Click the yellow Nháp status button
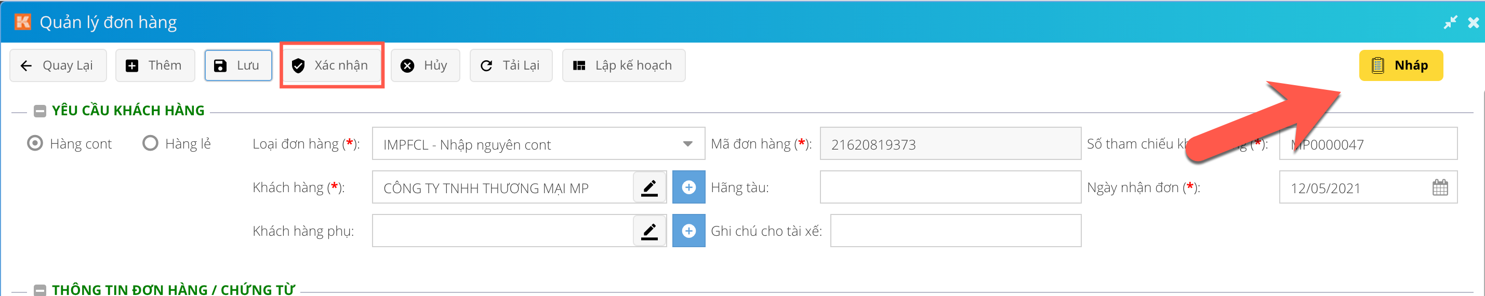This screenshot has width=1485, height=296. pos(1400,65)
